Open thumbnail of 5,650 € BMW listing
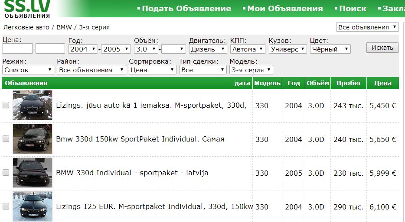The image size is (405, 222). [33, 139]
